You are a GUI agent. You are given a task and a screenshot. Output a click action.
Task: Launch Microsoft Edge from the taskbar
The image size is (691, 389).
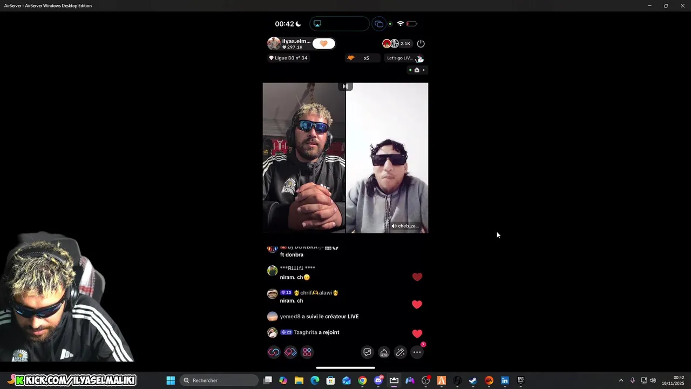point(315,380)
